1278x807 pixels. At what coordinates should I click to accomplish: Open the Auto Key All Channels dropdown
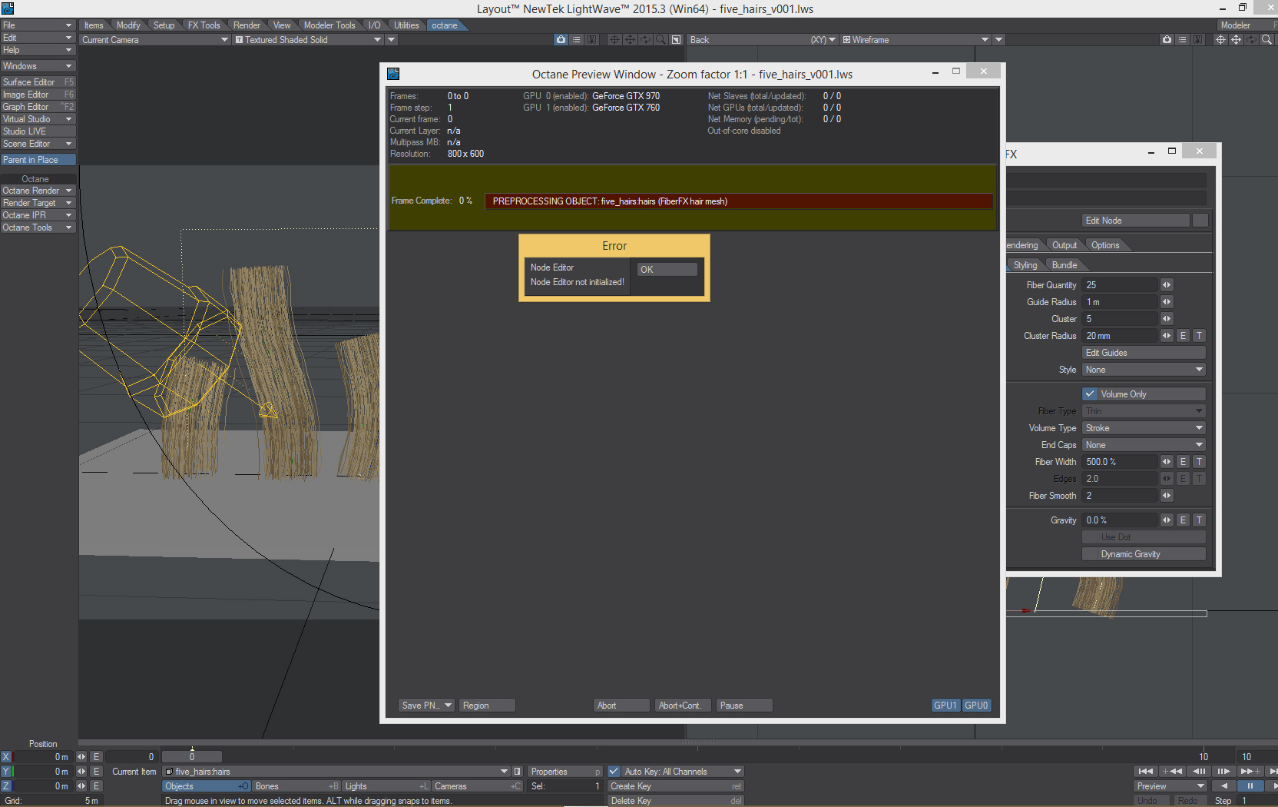[x=683, y=772]
